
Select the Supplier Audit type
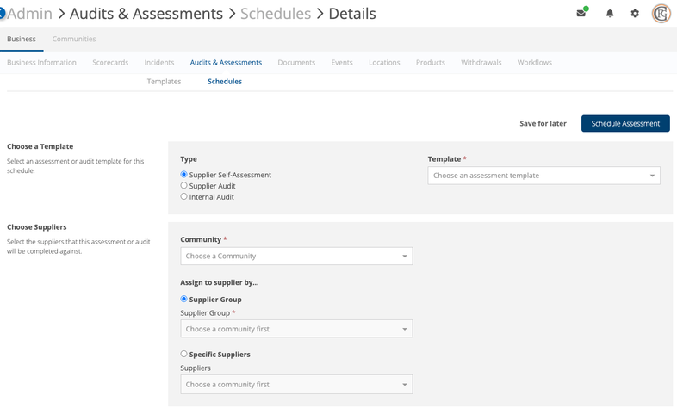pyautogui.click(x=184, y=186)
